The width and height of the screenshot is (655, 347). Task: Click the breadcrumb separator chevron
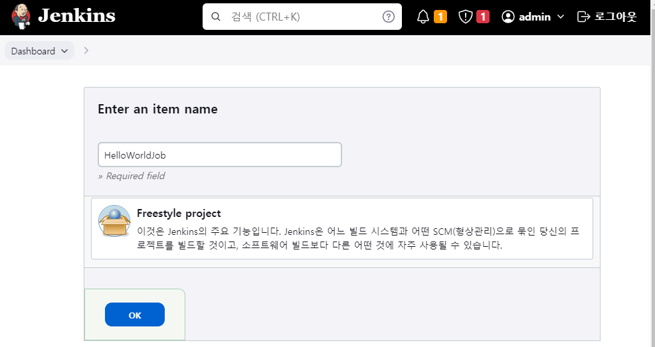pyautogui.click(x=86, y=50)
